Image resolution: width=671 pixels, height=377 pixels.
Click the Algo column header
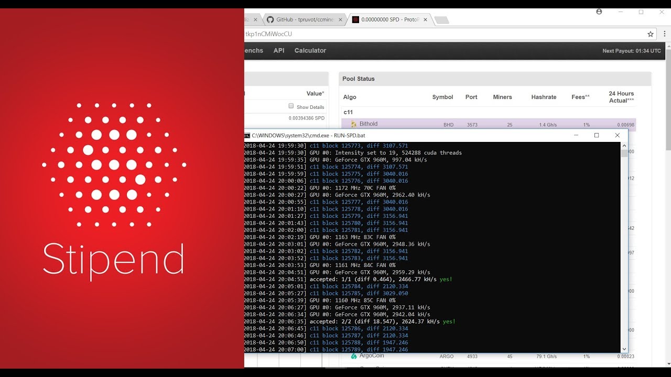click(x=350, y=97)
